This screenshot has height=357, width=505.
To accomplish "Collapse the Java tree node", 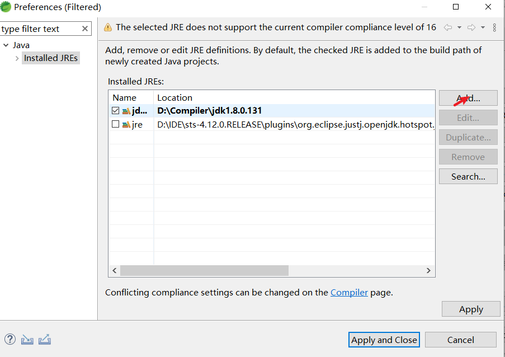I will (6, 45).
